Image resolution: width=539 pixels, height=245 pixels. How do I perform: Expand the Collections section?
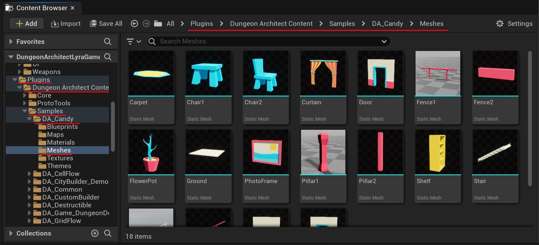(x=11, y=233)
